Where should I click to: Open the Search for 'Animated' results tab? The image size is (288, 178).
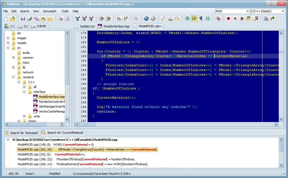22,133
